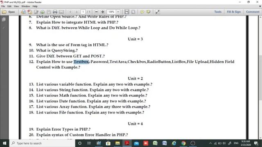
Task: Click 'List various File function' line
Action: pos(90,112)
